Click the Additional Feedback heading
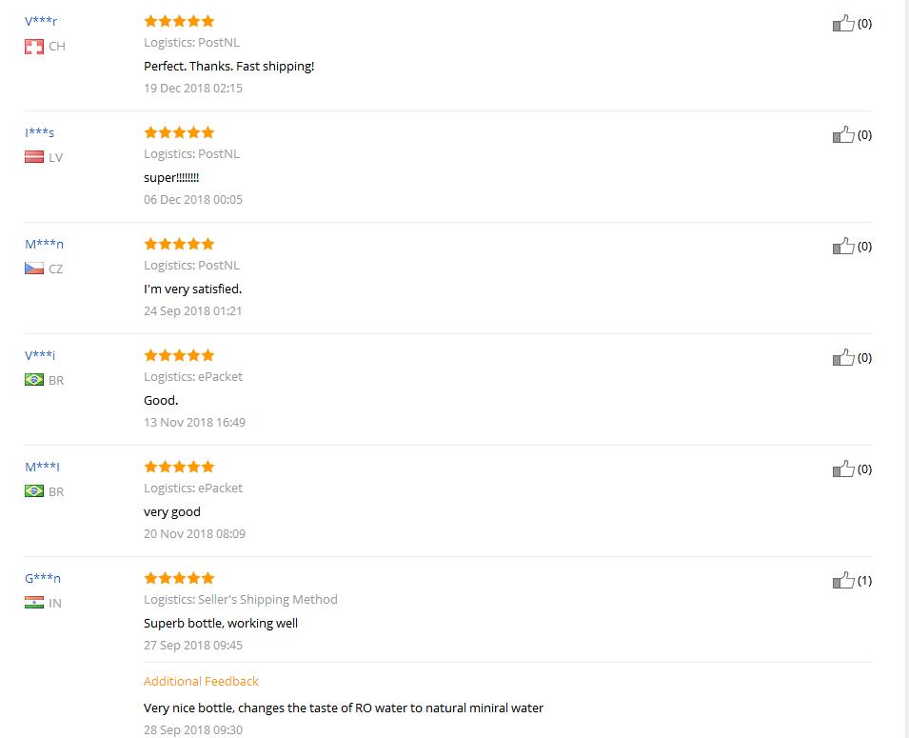 click(x=201, y=681)
